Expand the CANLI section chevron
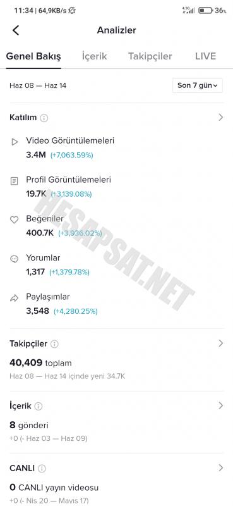The width and height of the screenshot is (233, 506). click(x=221, y=467)
